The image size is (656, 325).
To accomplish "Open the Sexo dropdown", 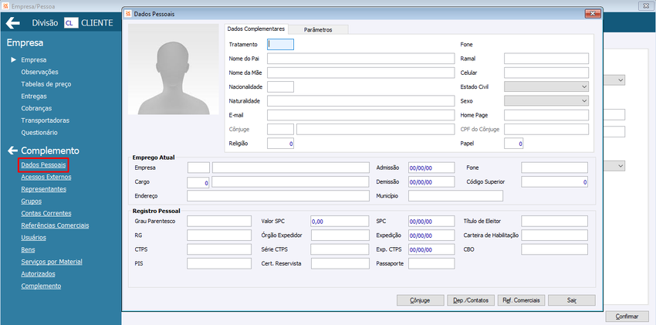I will [x=546, y=101].
